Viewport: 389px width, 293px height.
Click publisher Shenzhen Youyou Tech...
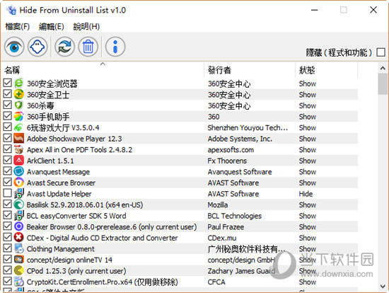248,127
